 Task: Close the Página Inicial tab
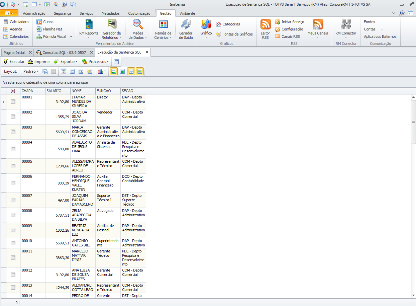pos(30,53)
